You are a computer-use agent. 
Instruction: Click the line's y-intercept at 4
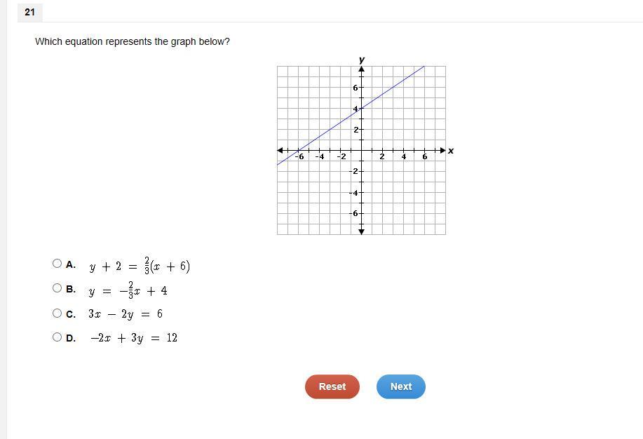tap(361, 108)
